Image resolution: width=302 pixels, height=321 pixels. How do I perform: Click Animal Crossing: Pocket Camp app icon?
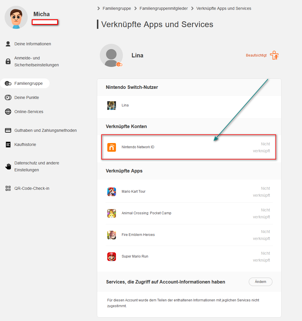(112, 213)
